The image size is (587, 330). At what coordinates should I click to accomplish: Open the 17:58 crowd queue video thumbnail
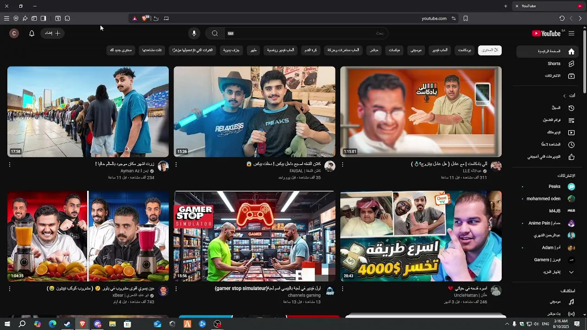click(x=88, y=112)
